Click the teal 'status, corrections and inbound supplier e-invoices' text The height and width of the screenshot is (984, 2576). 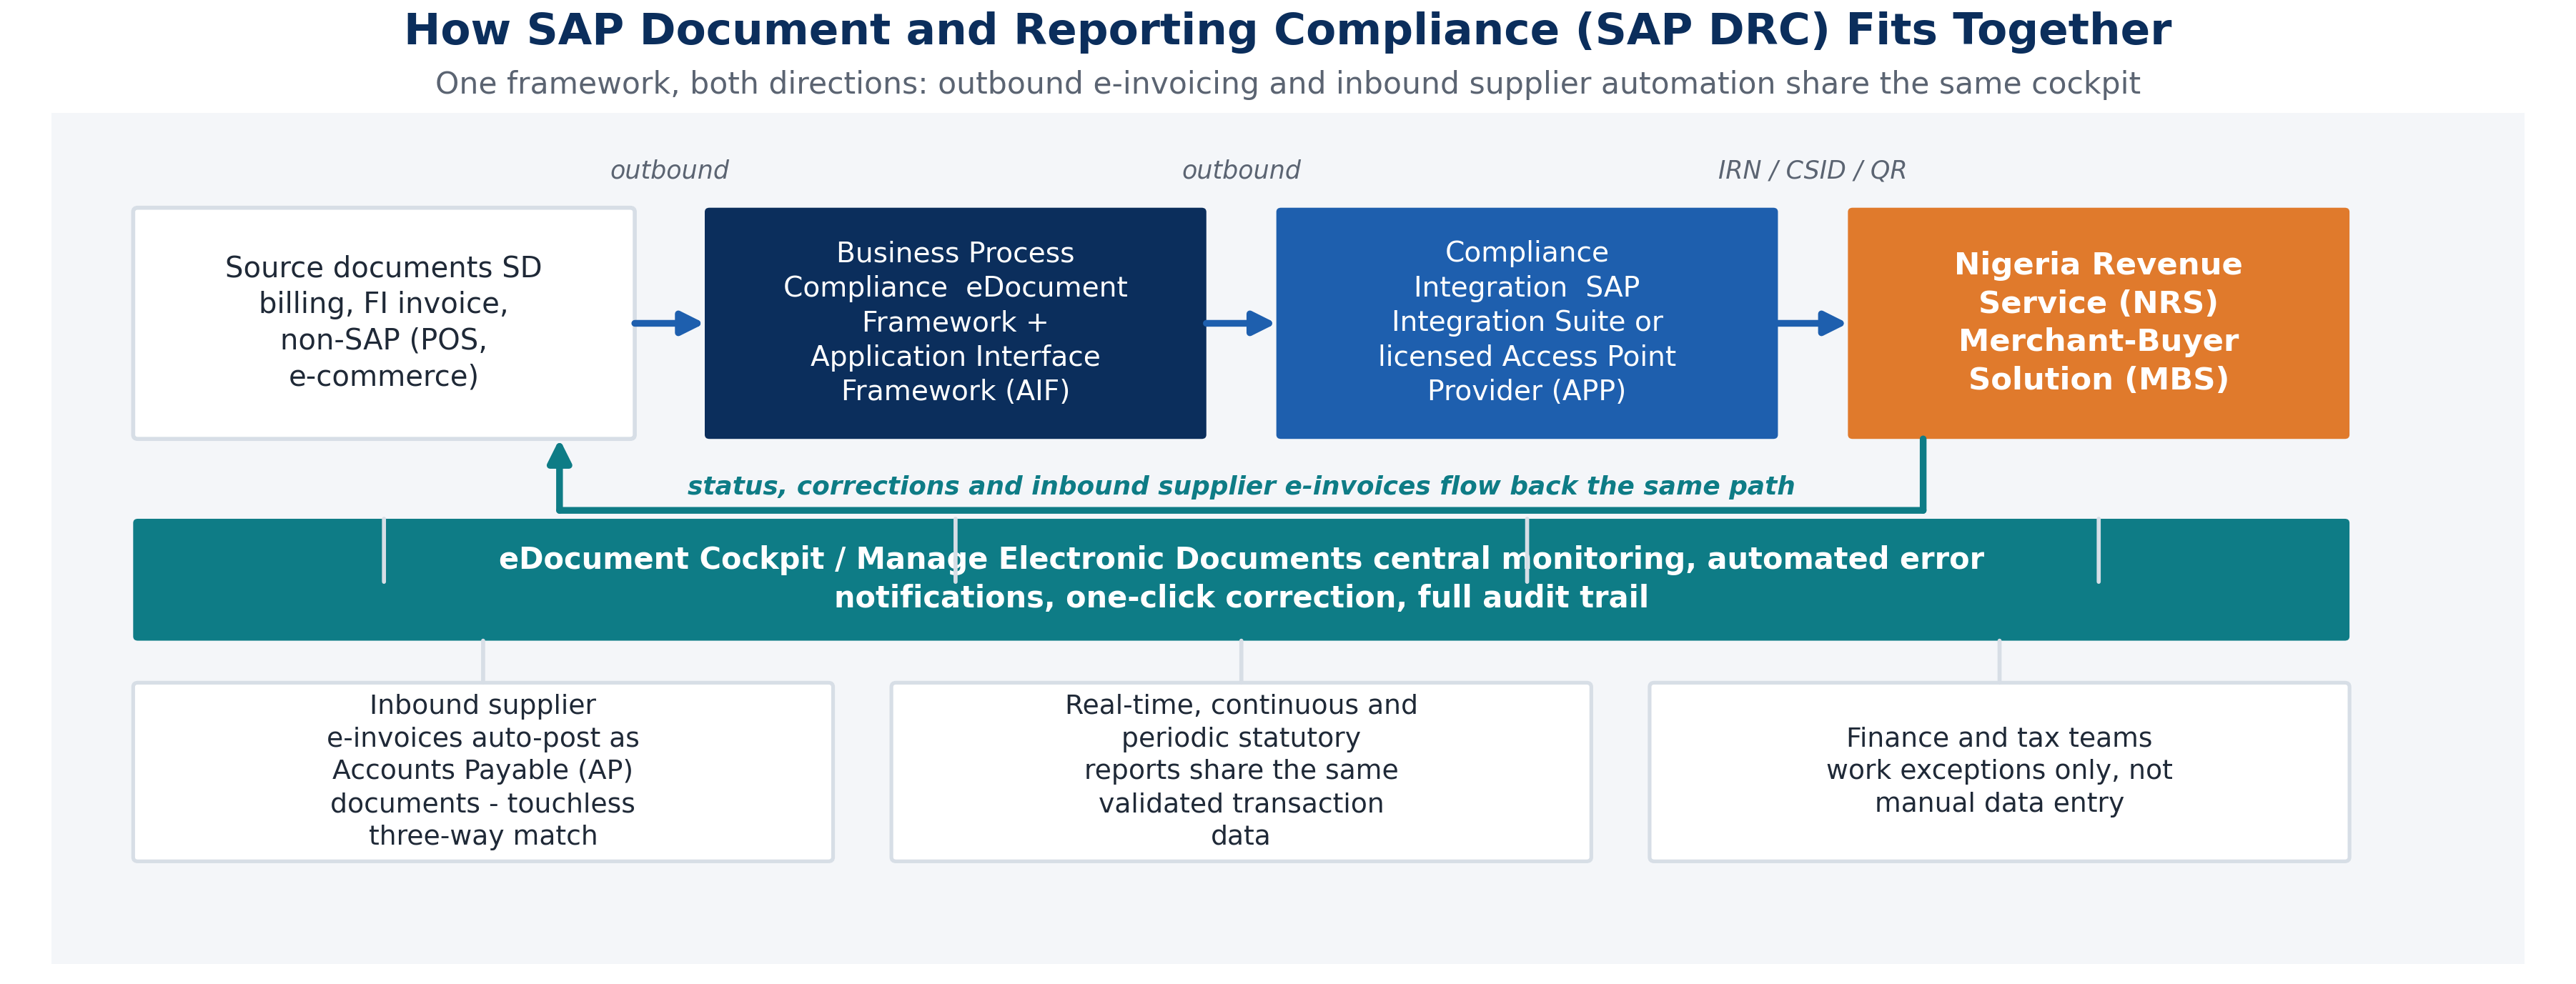pyautogui.click(x=1240, y=486)
